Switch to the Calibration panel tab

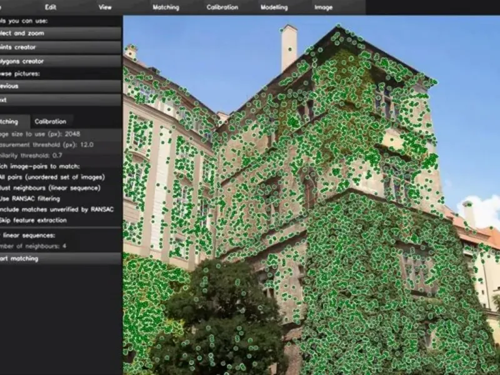pyautogui.click(x=51, y=121)
